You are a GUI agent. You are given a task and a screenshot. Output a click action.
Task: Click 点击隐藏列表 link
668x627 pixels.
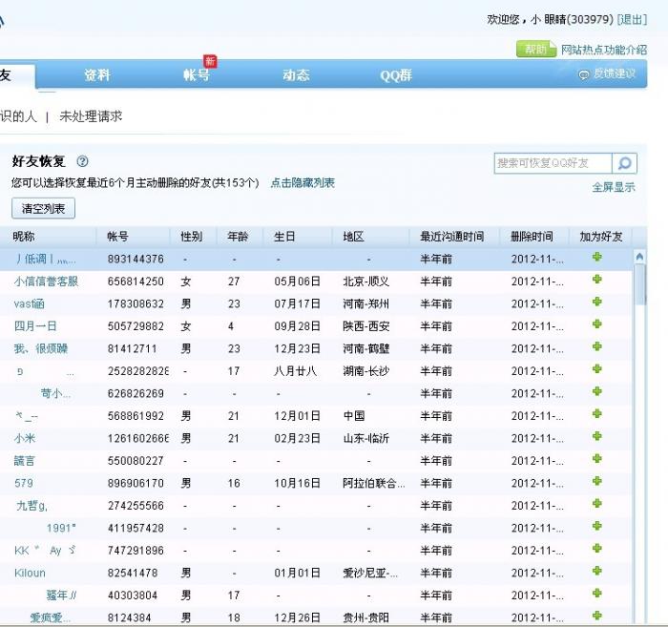tap(303, 182)
